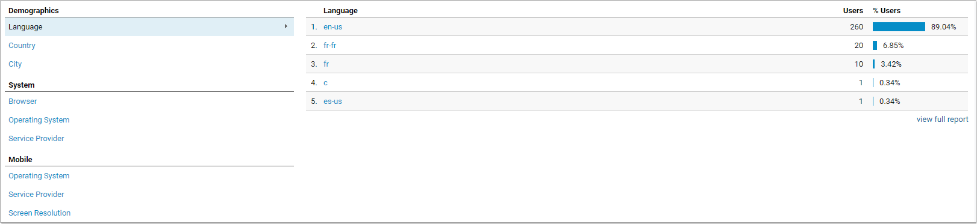This screenshot has height=224, width=977.
Task: Click the Language table column header
Action: click(x=340, y=11)
